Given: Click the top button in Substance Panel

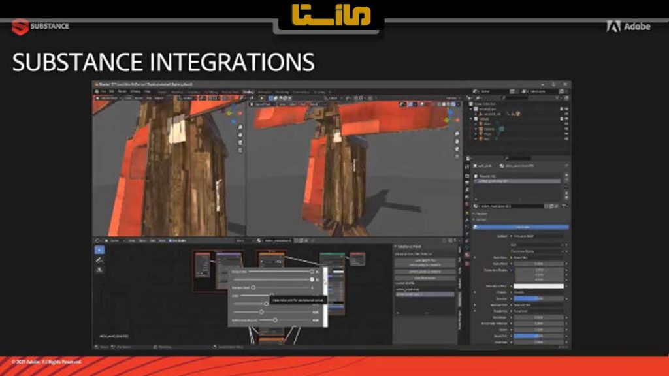Looking at the screenshot, I should pos(425,260).
